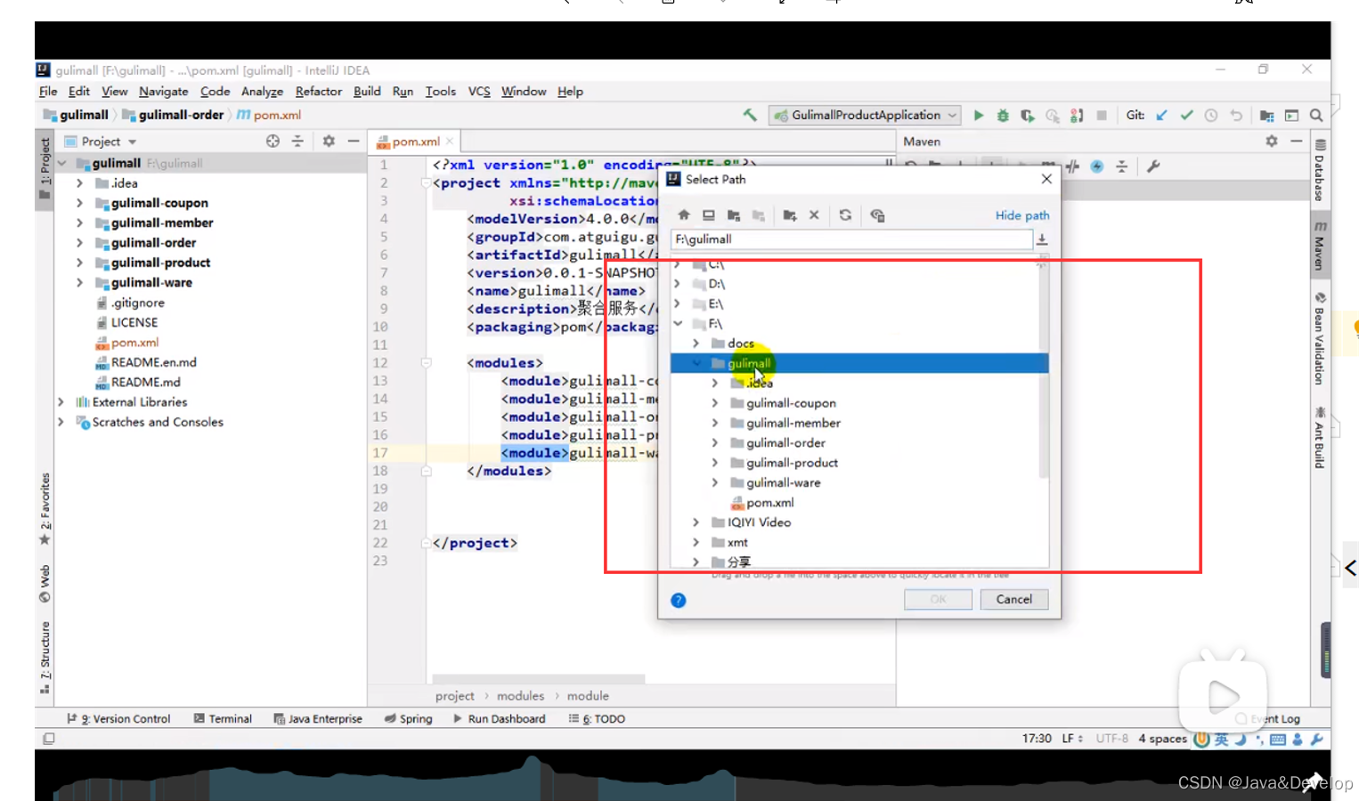1367x801 pixels.
Task: Select pom.xml file in Select Path tree
Action: click(769, 503)
